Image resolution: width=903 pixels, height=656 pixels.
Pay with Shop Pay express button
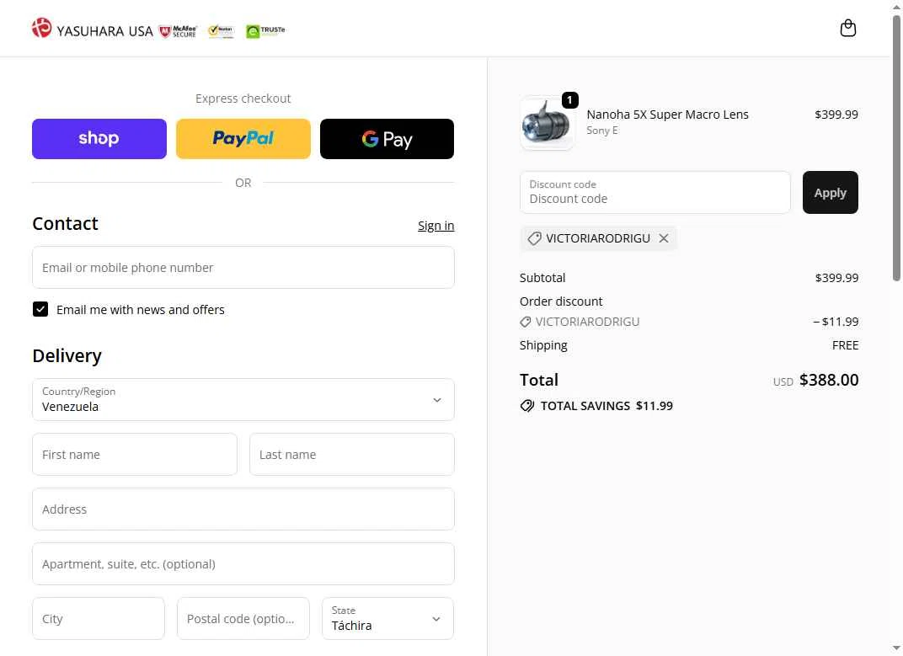pyautogui.click(x=99, y=139)
